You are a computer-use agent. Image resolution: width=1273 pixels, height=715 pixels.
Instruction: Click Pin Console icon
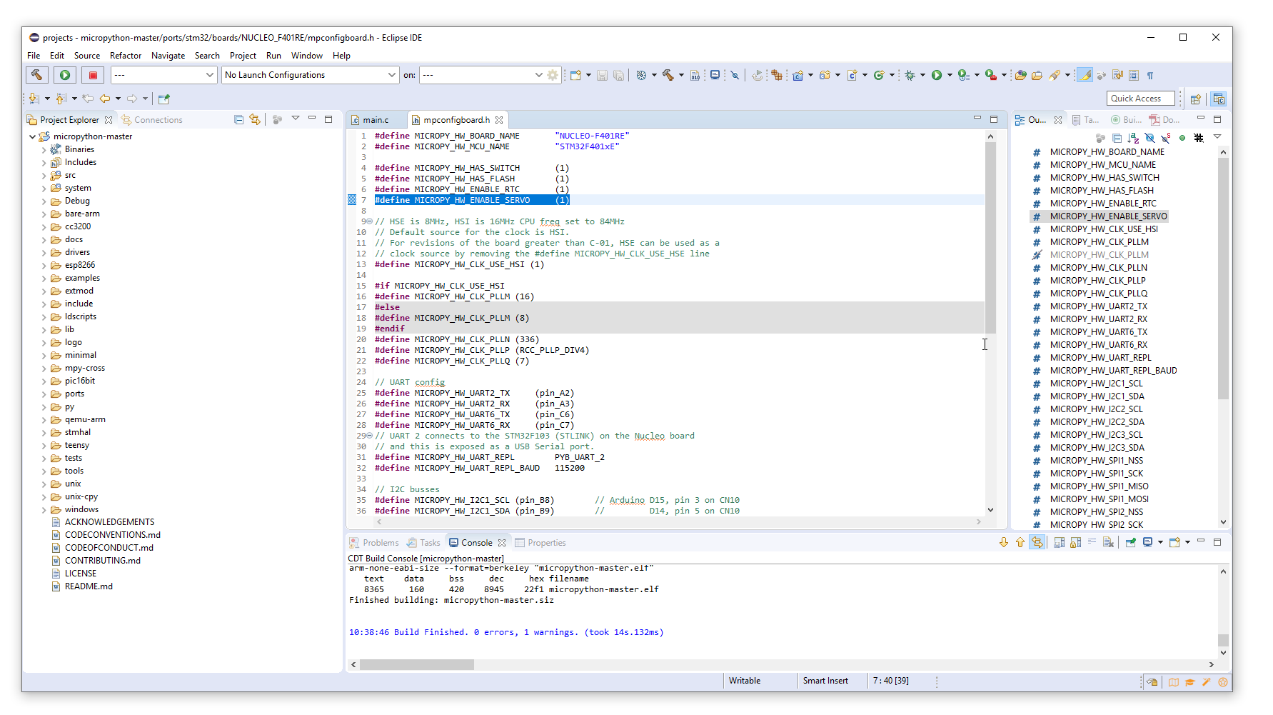pos(1131,542)
